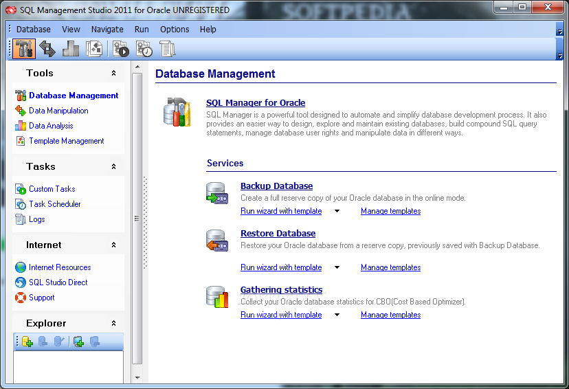Click Task Scheduler sidebar icon

21,204
